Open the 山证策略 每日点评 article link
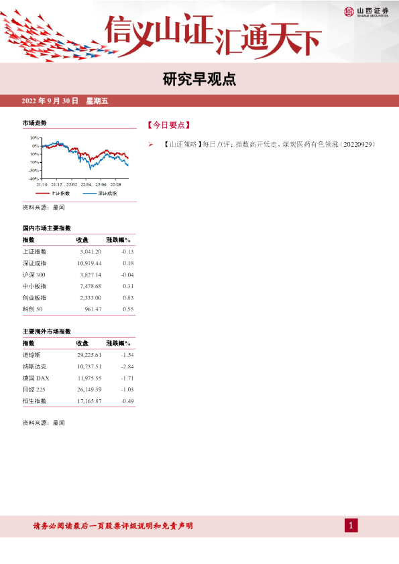This screenshot has width=399, height=564. tap(270, 144)
